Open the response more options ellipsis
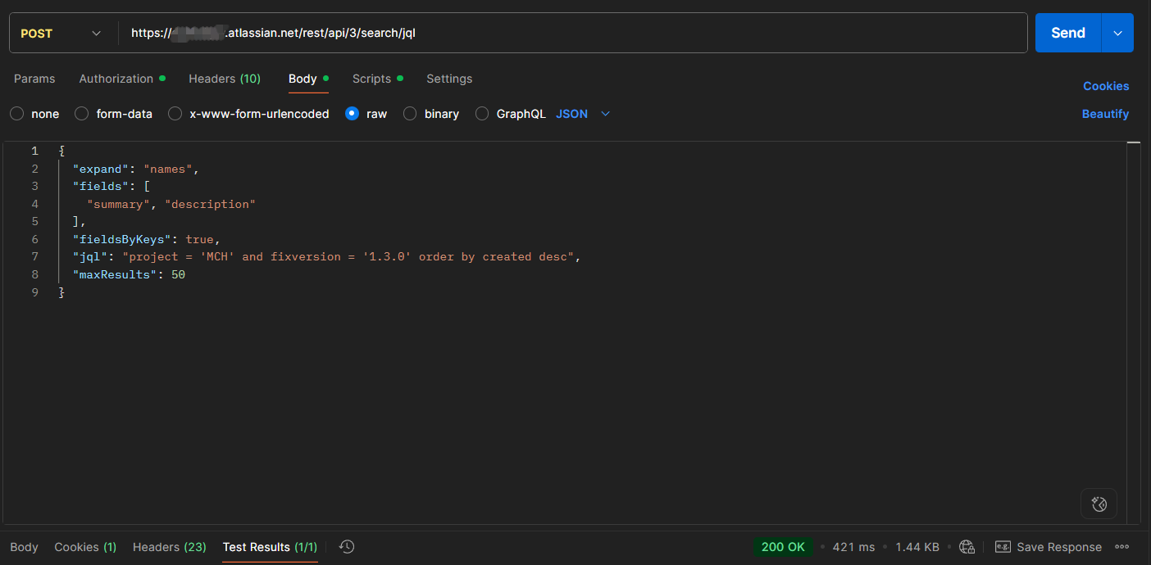 pyautogui.click(x=1122, y=547)
